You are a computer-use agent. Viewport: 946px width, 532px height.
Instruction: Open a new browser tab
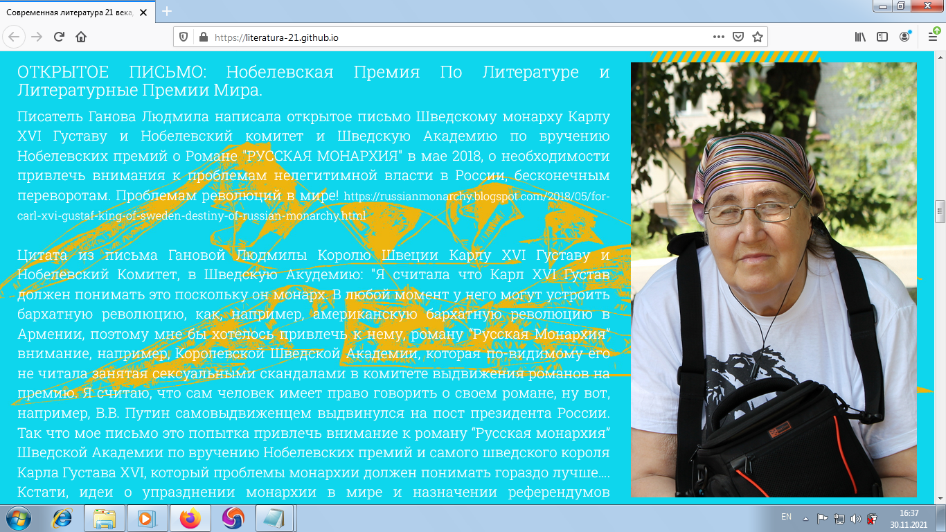point(167,11)
